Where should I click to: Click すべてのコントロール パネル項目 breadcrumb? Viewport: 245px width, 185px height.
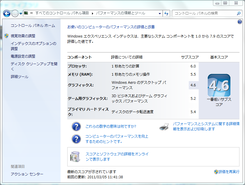click(62, 13)
